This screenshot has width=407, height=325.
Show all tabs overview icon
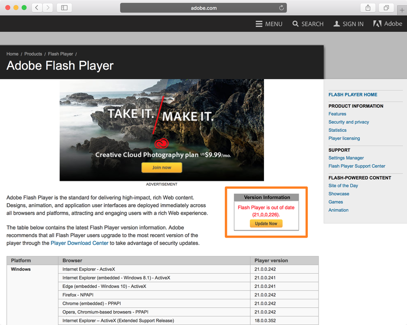pyautogui.click(x=386, y=8)
